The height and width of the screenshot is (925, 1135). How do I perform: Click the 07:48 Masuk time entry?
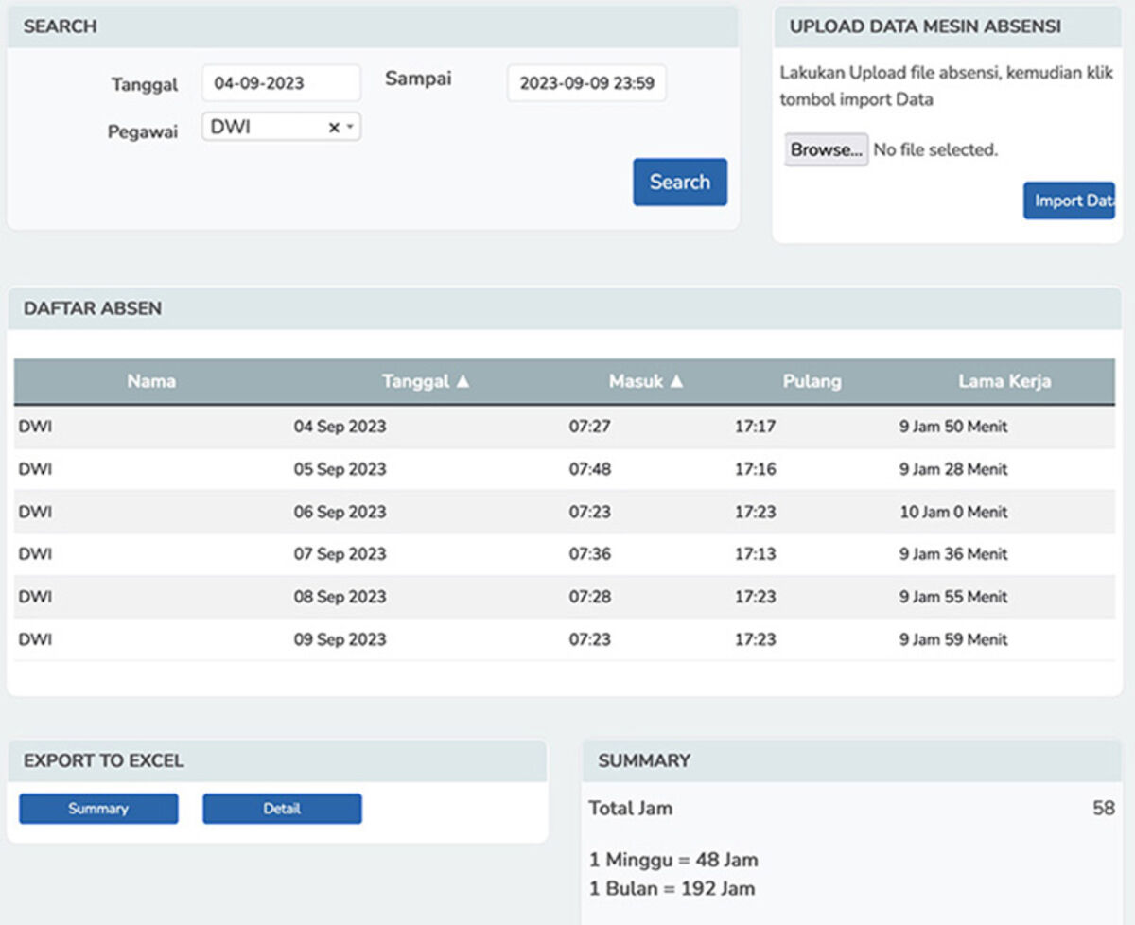589,469
